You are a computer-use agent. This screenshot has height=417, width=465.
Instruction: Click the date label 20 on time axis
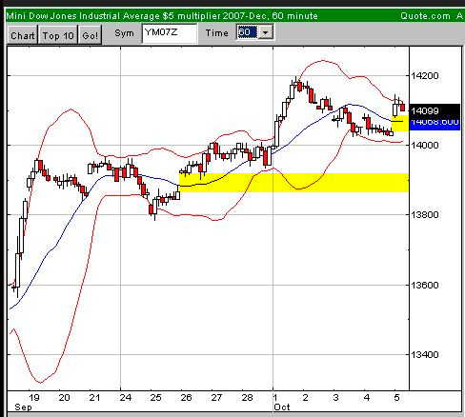pyautogui.click(x=65, y=398)
